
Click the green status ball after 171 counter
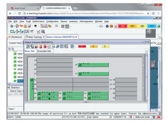[159, 26]
